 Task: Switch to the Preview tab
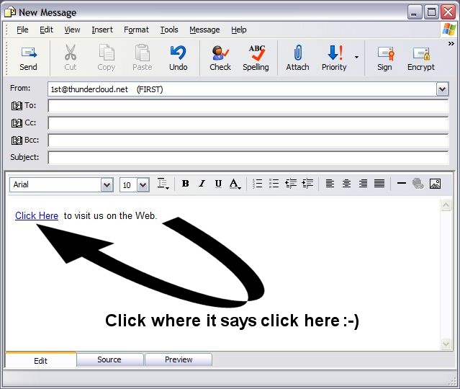(179, 359)
